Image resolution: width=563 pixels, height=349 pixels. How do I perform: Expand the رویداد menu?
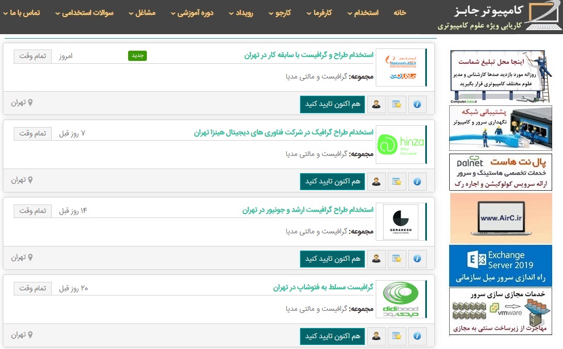241,13
